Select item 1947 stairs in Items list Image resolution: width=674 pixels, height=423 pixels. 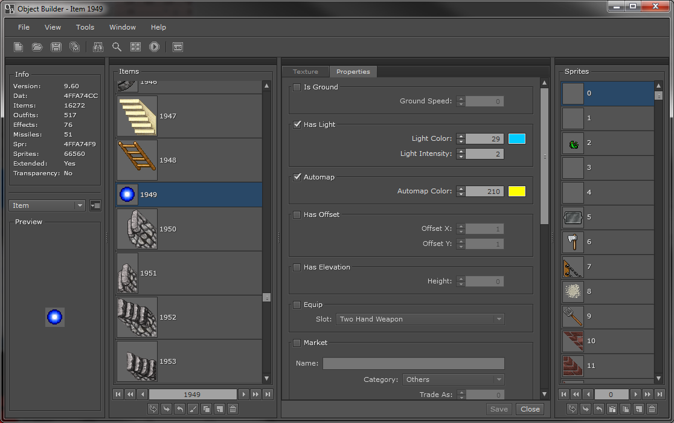coord(189,116)
